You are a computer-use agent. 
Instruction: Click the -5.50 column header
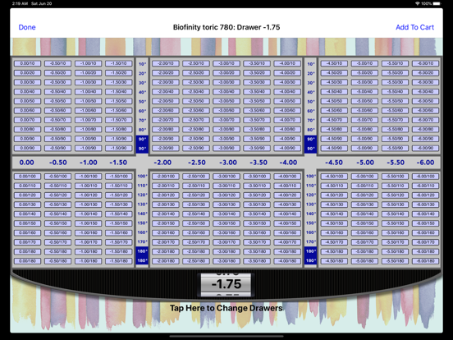coord(396,163)
